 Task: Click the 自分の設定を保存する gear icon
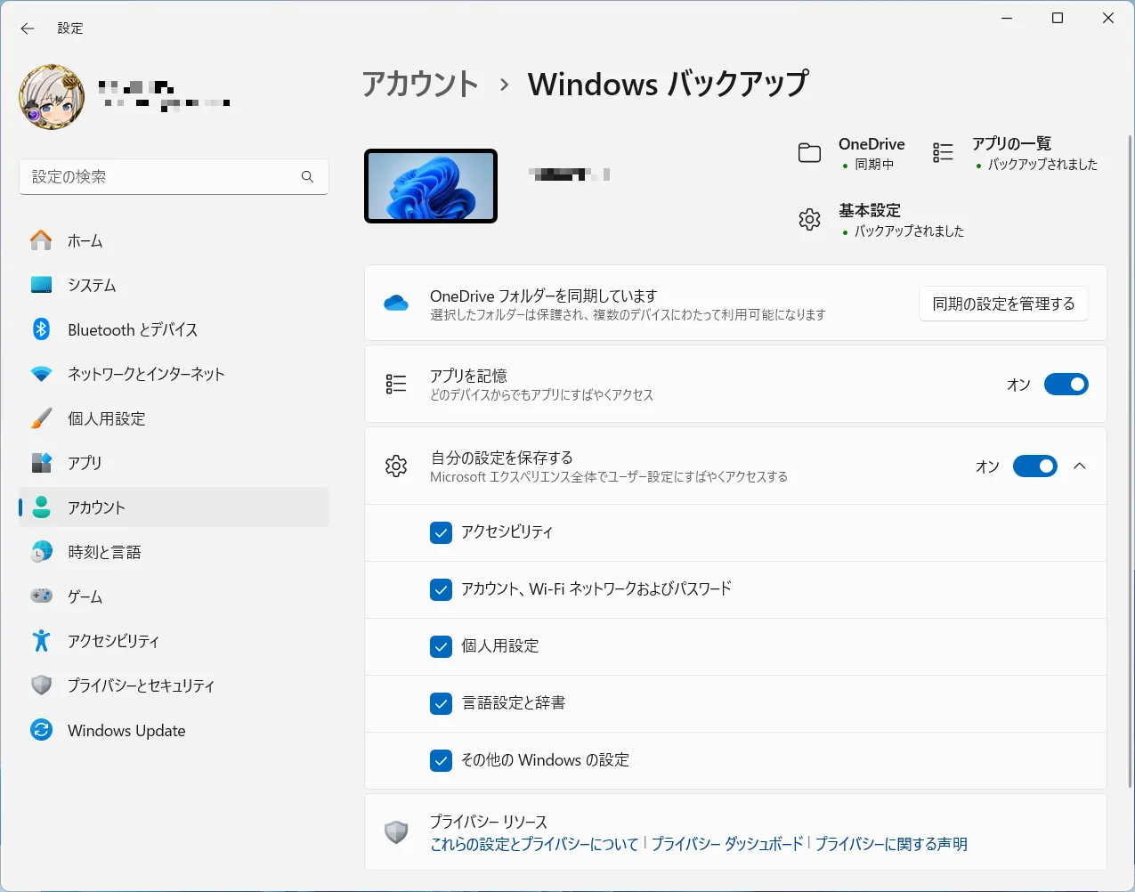396,466
